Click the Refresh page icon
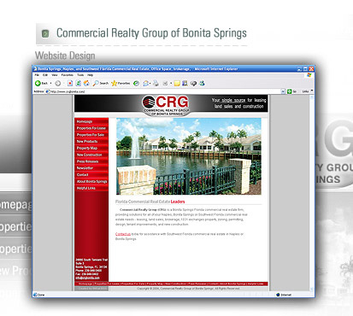This screenshot has height=316, width=353. (78, 83)
